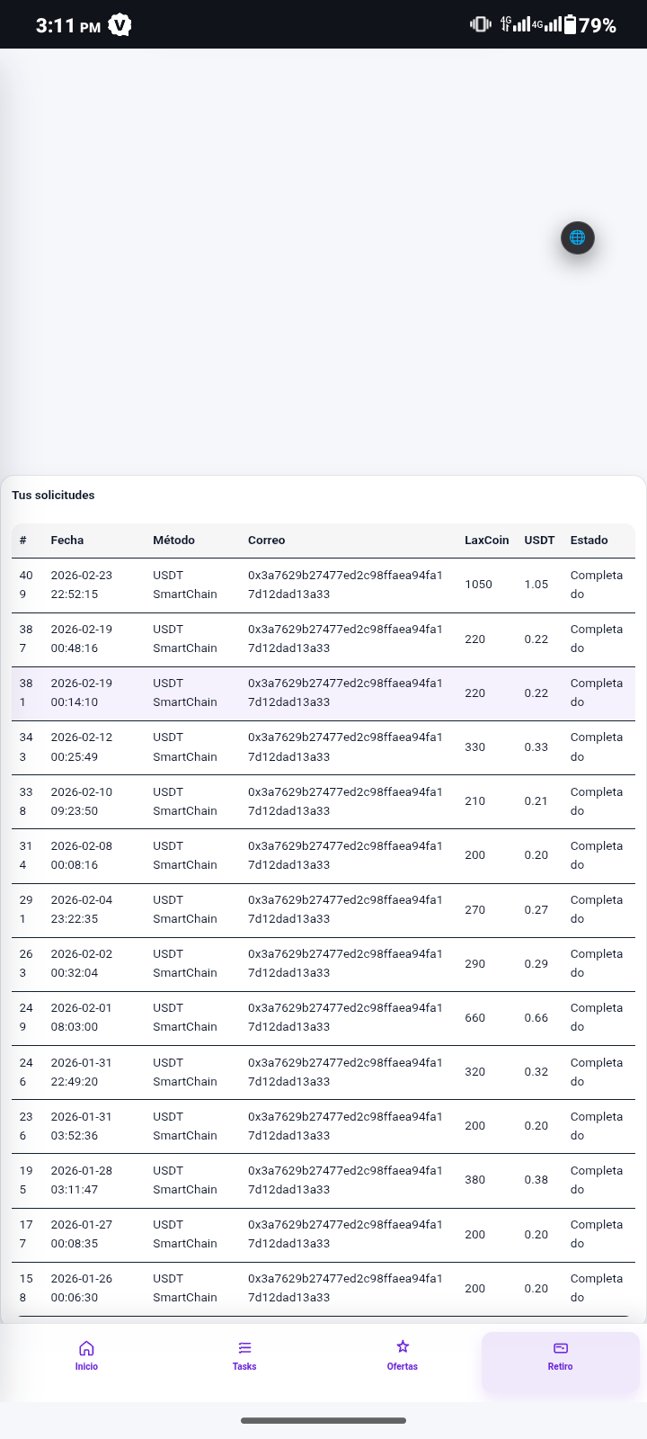Tap the globe language icon
The width and height of the screenshot is (647, 1439).
coord(578,237)
